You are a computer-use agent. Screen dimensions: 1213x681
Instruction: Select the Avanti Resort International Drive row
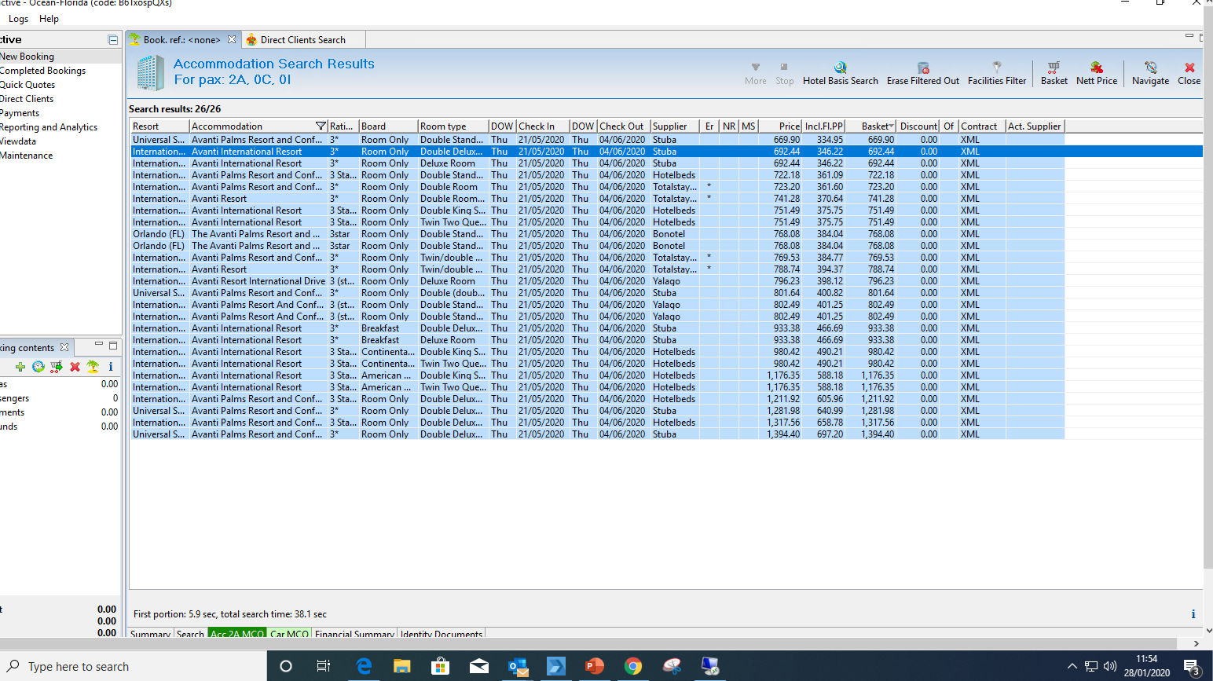click(258, 281)
